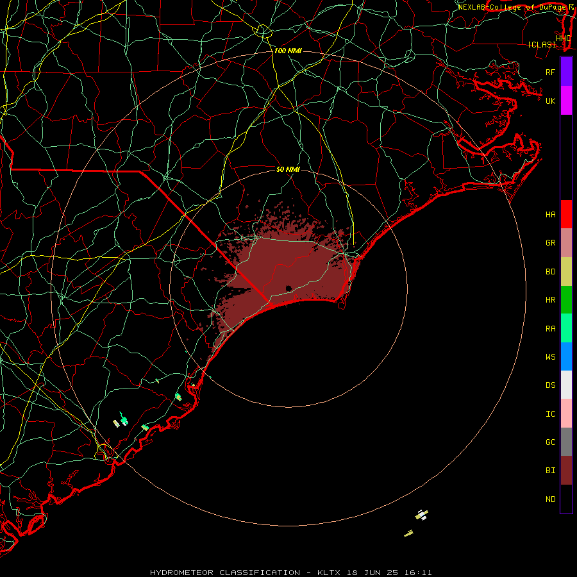Click the BI legend label
Viewport: 577px width, 577px height.
[x=550, y=471]
